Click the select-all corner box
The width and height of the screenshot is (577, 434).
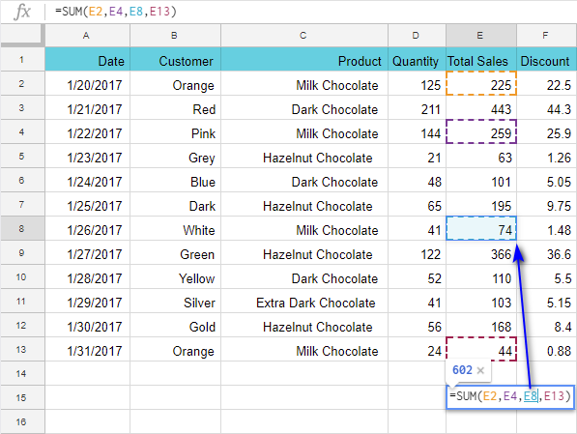[22, 36]
